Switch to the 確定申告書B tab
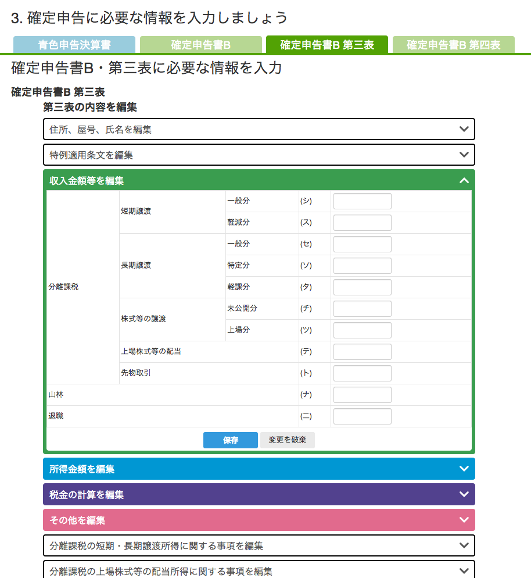This screenshot has height=578, width=531. tap(201, 45)
